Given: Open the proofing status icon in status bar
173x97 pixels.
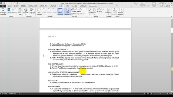Looking at the screenshot, I should [x=19, y=94].
